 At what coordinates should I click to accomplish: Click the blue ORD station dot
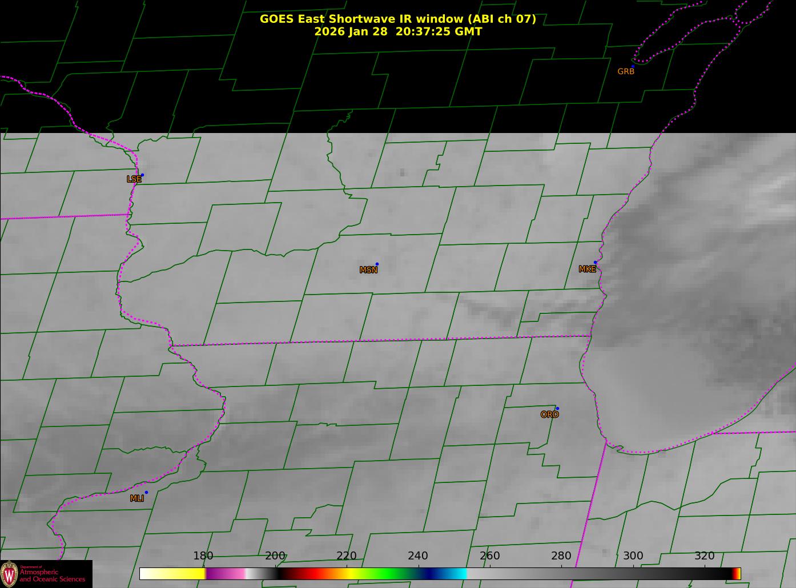pos(557,409)
